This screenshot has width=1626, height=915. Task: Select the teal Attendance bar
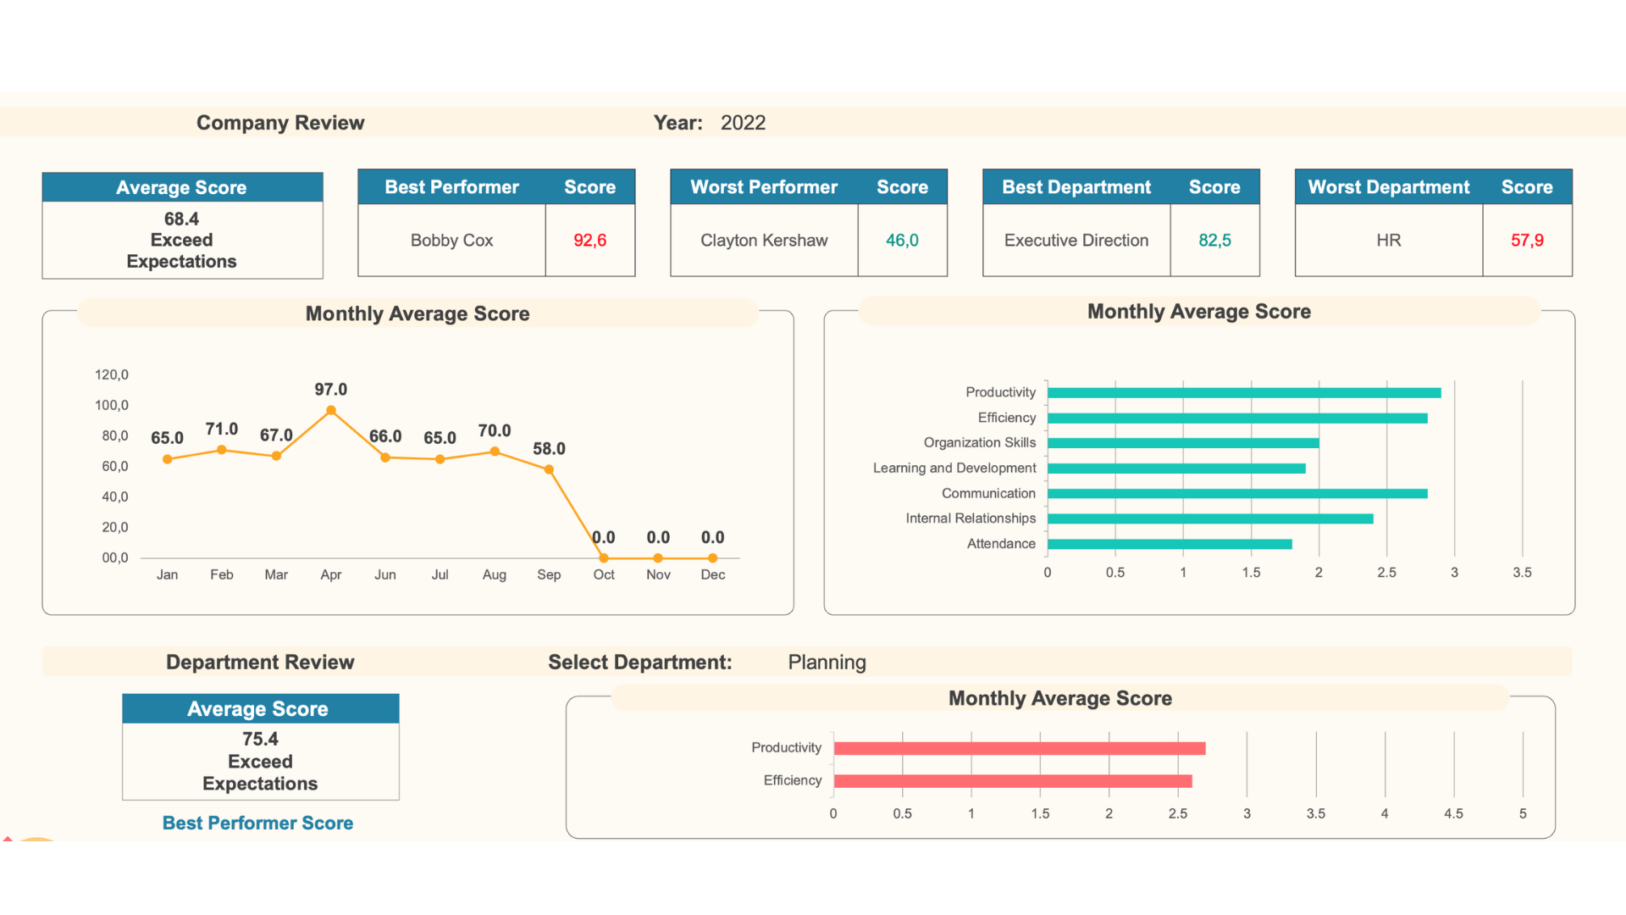(1169, 544)
